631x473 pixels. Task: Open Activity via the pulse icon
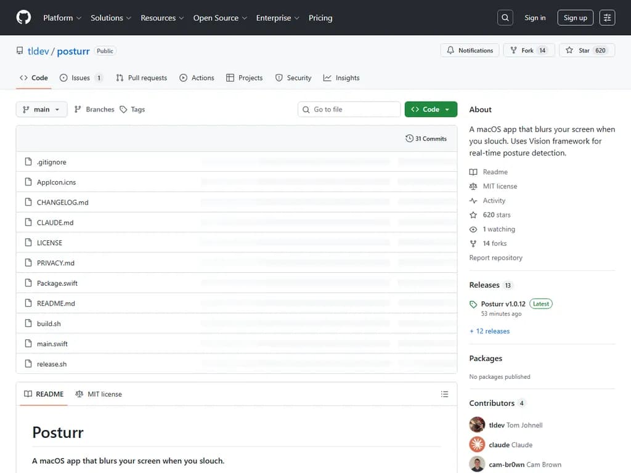click(474, 200)
